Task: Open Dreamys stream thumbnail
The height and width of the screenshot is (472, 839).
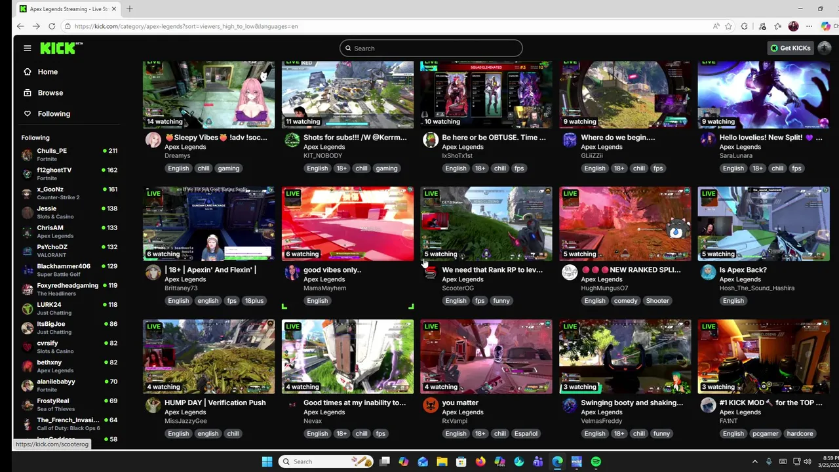Action: click(x=209, y=94)
